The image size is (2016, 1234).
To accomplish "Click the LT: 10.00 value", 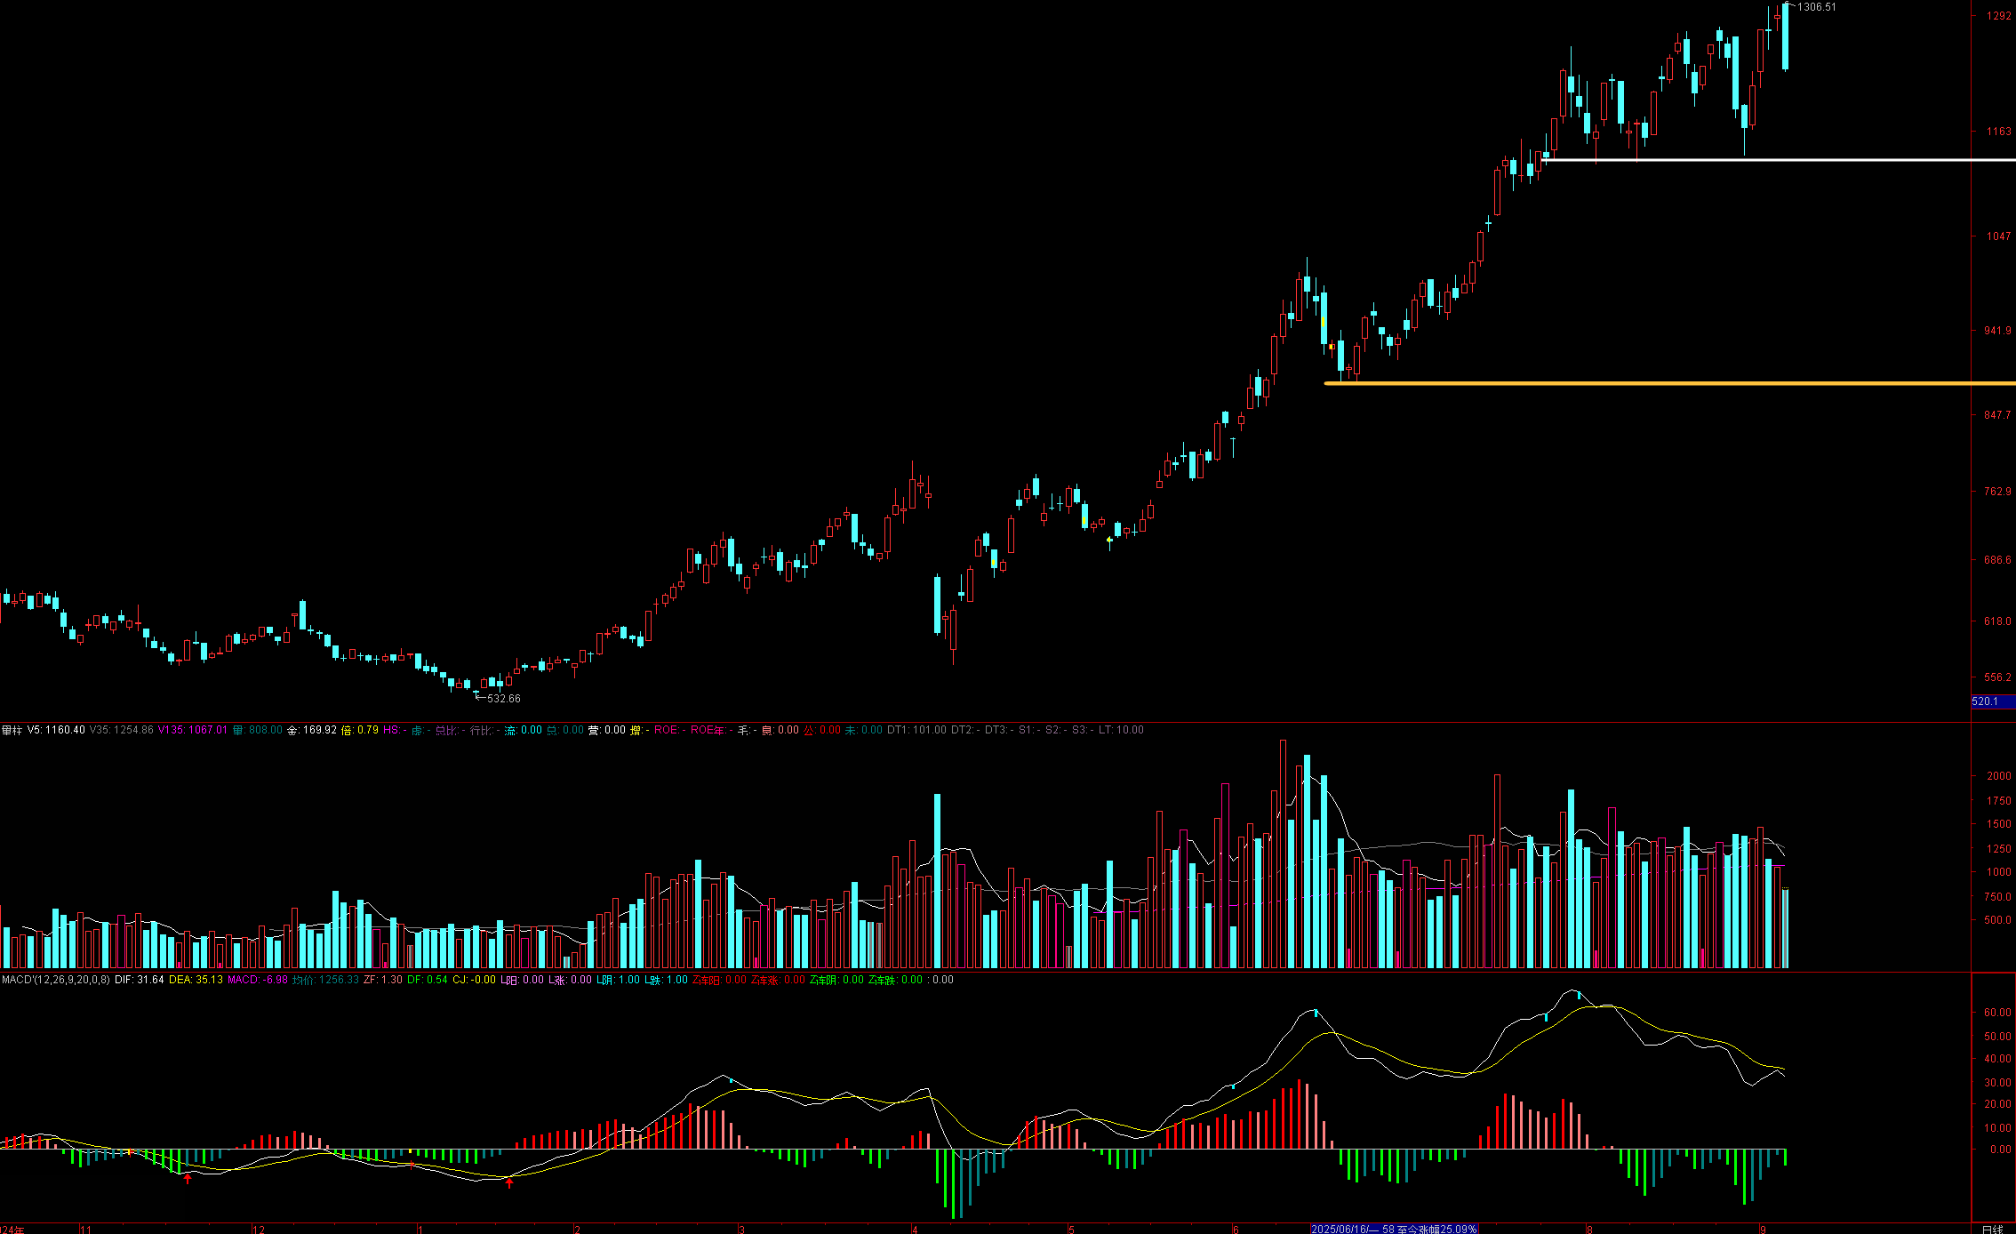I will (x=1122, y=730).
